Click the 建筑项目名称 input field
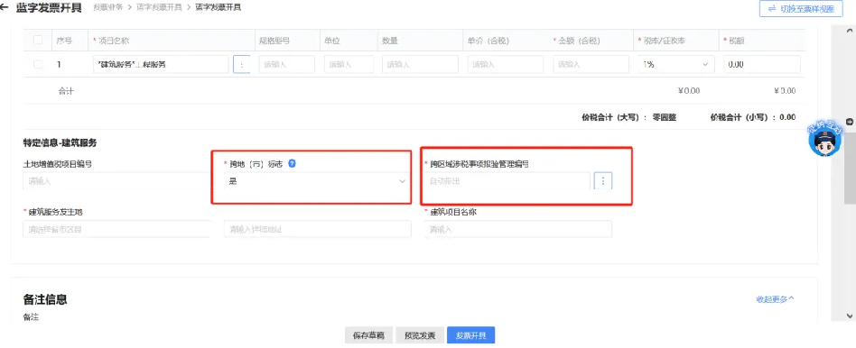856x348 pixels. (518, 229)
